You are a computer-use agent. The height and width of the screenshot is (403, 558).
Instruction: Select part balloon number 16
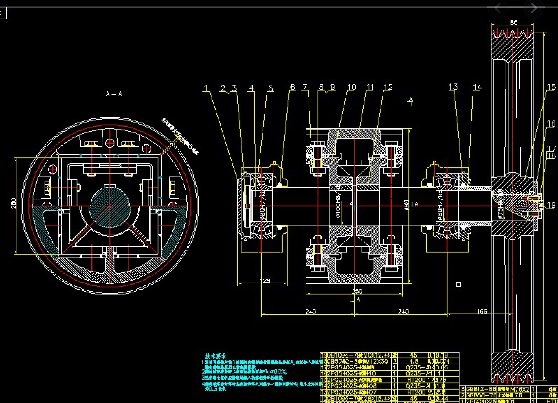tap(551, 124)
